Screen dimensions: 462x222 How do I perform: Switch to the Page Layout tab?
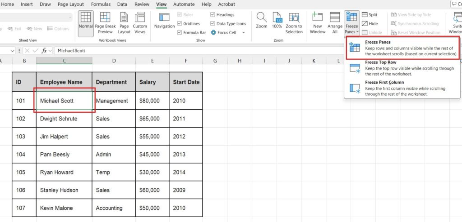point(71,4)
